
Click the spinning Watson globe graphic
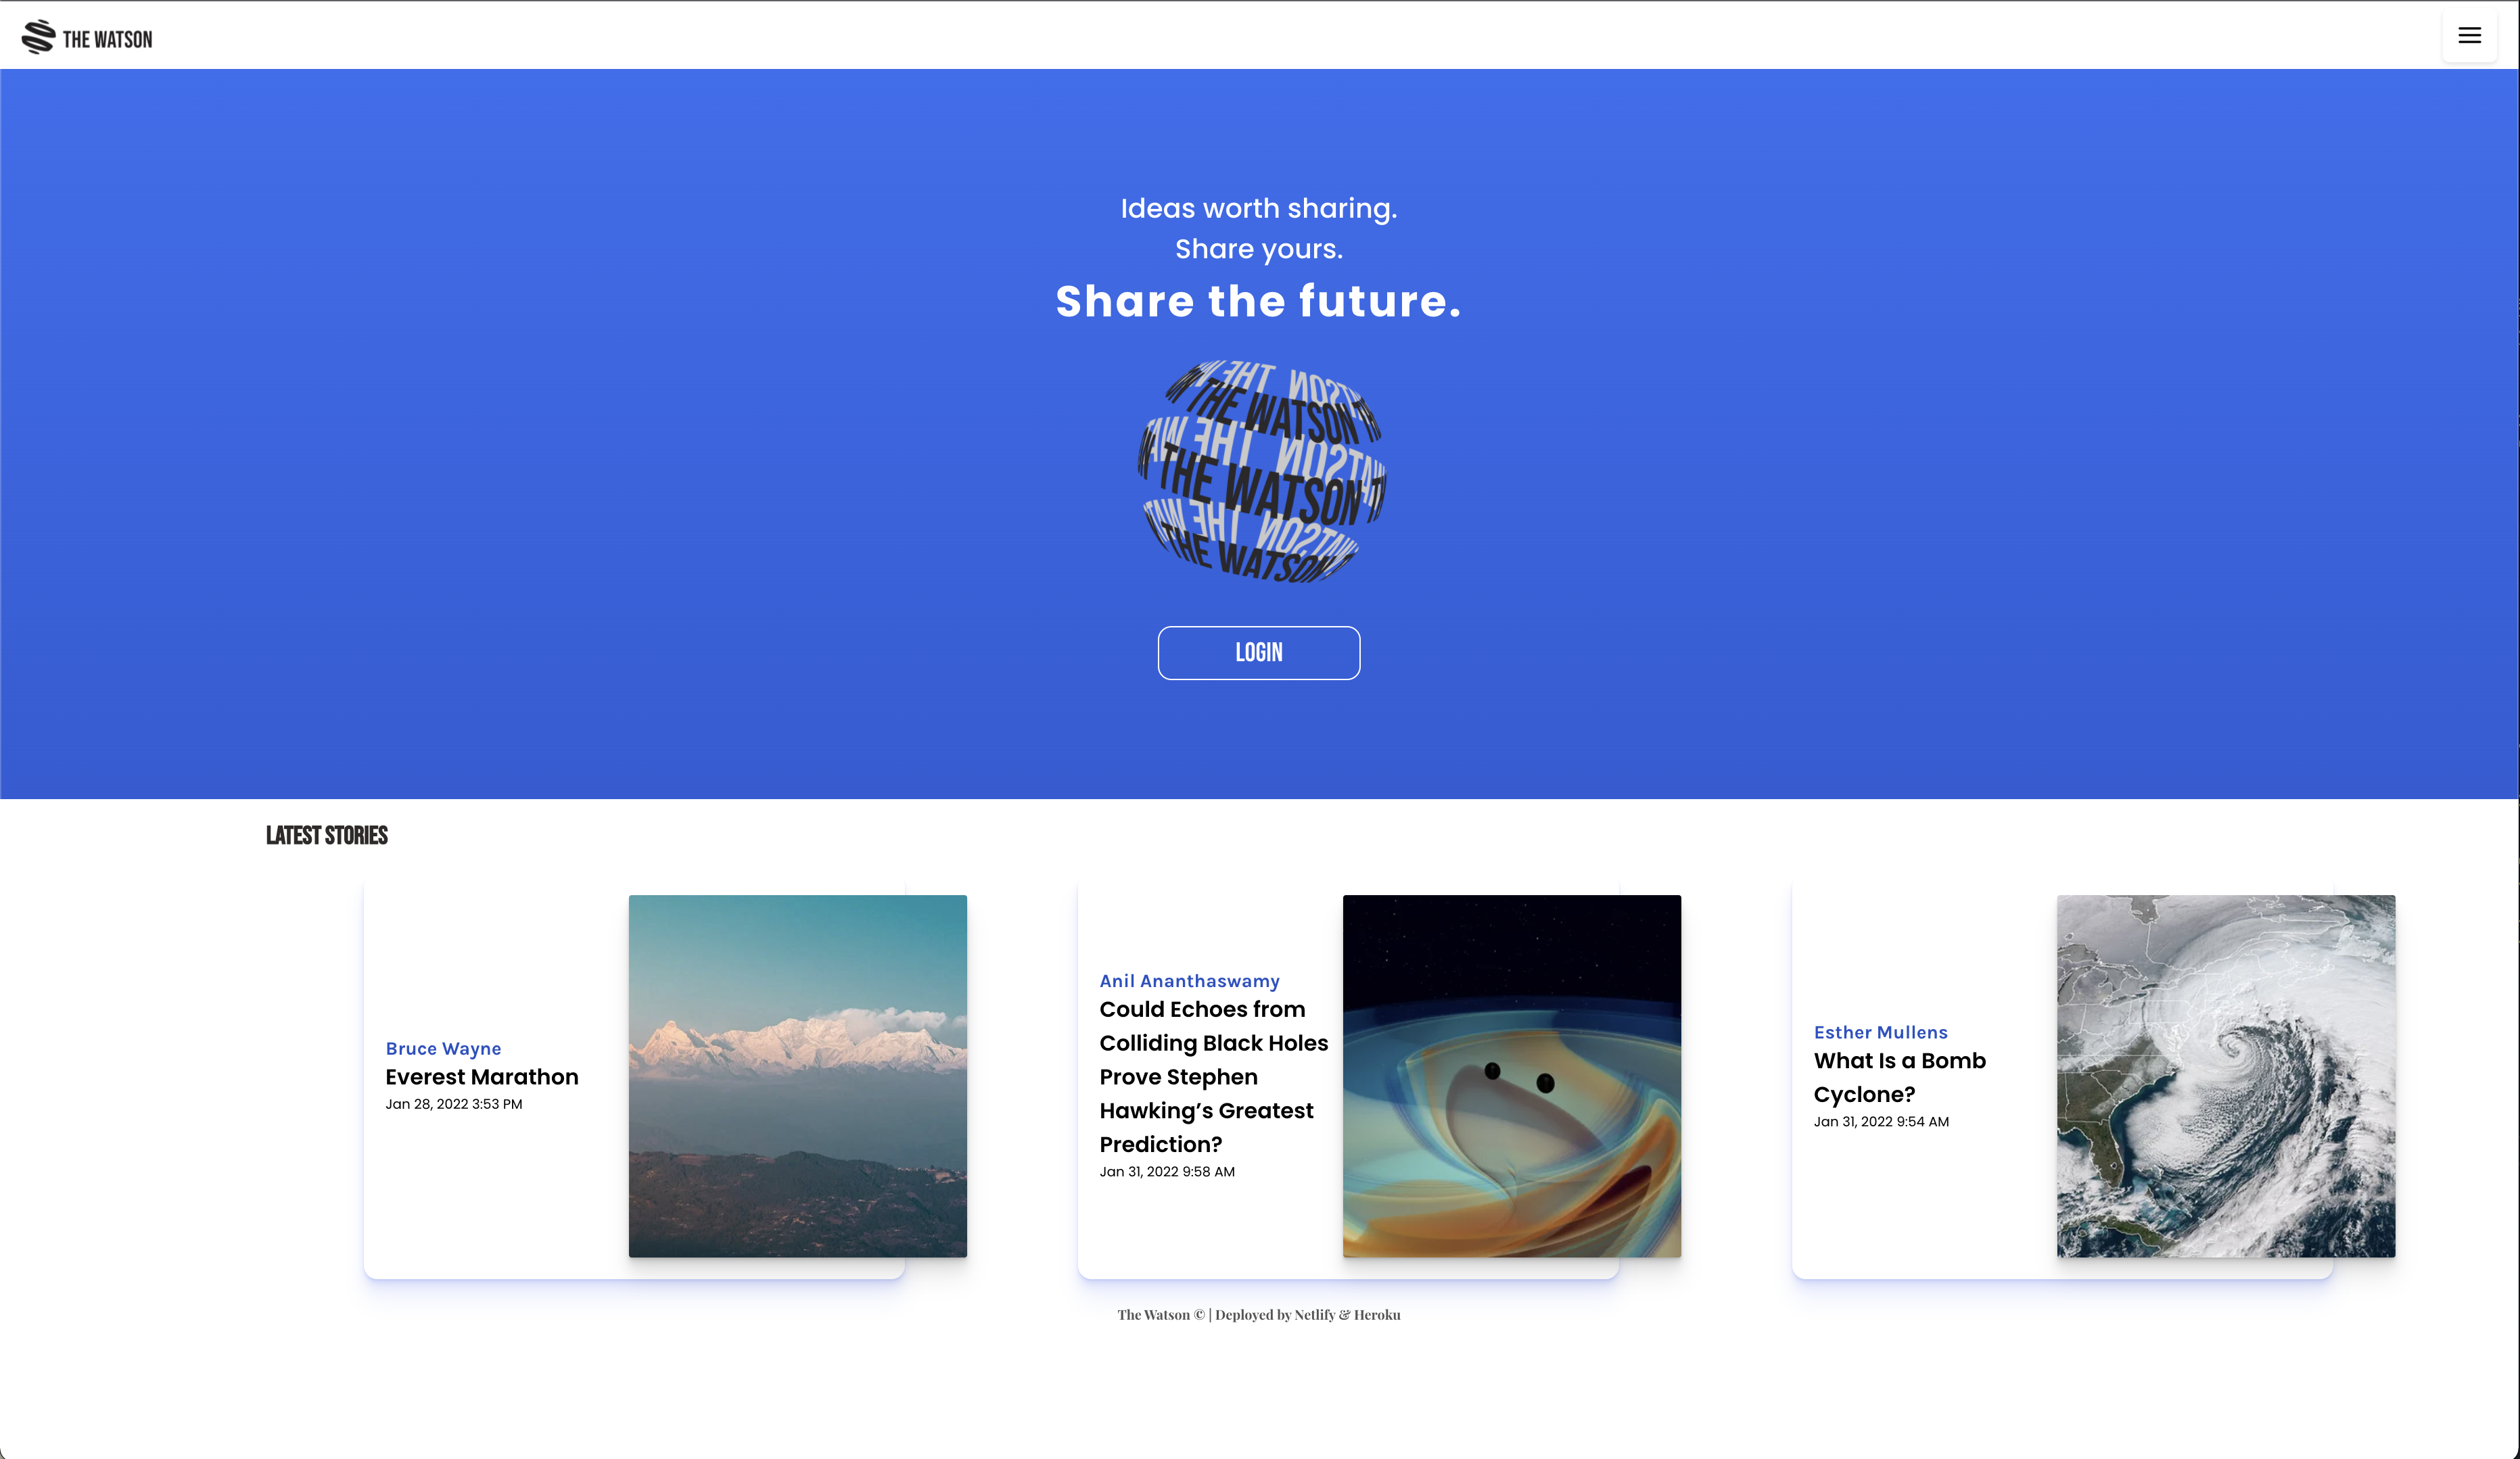[1261, 472]
